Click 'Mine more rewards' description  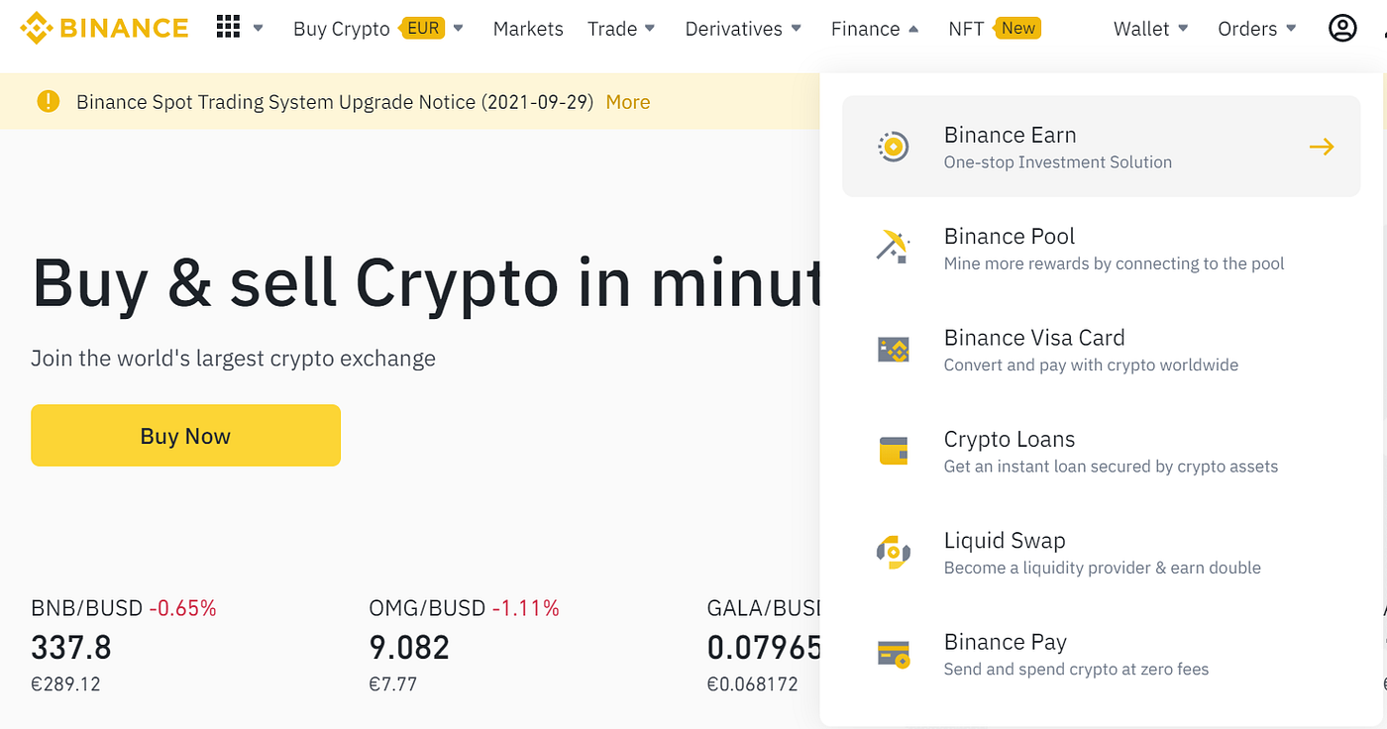point(1115,263)
